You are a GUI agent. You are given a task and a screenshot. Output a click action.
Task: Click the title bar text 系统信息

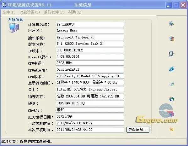click(x=83, y=5)
